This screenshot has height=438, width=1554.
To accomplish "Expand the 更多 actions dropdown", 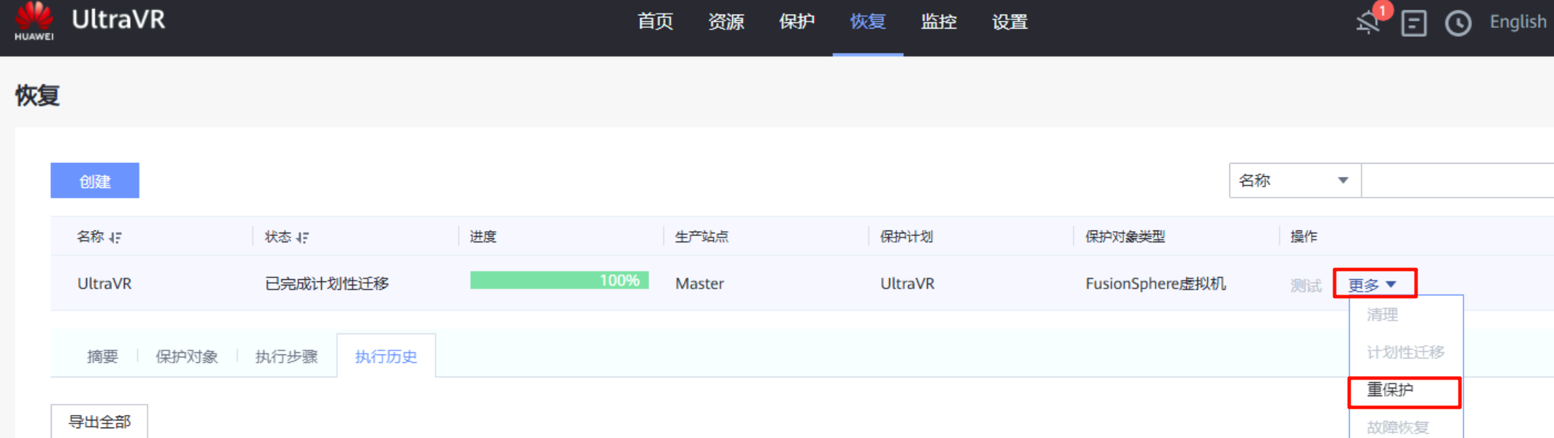I will 1372,284.
